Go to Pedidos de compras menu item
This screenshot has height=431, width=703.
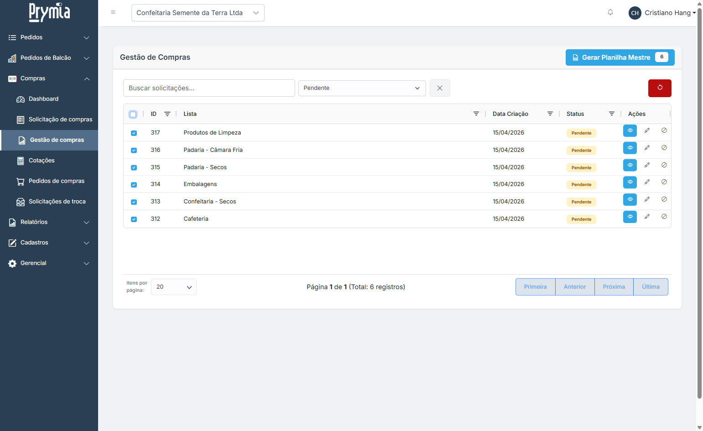(56, 181)
